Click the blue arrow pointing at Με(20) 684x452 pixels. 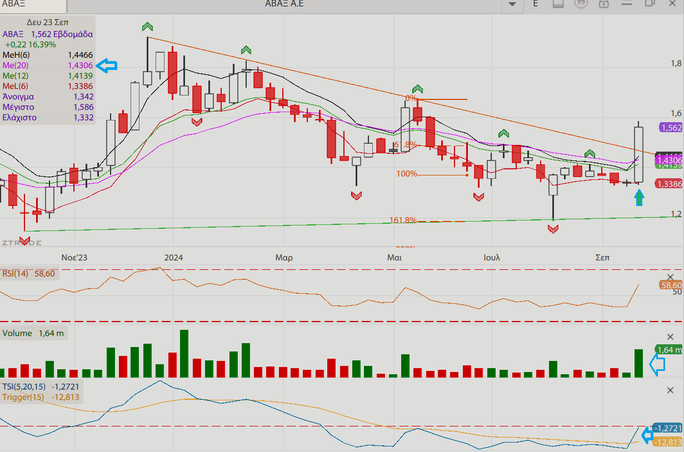[107, 66]
